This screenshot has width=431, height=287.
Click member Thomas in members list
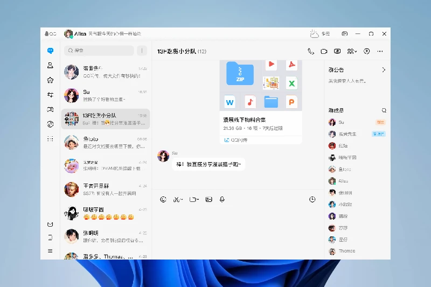click(357, 251)
